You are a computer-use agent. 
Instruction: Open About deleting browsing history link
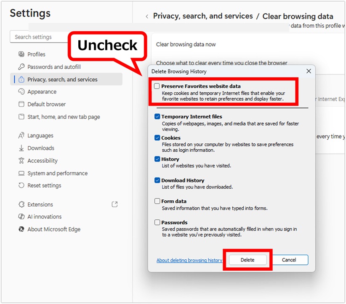coord(189,260)
